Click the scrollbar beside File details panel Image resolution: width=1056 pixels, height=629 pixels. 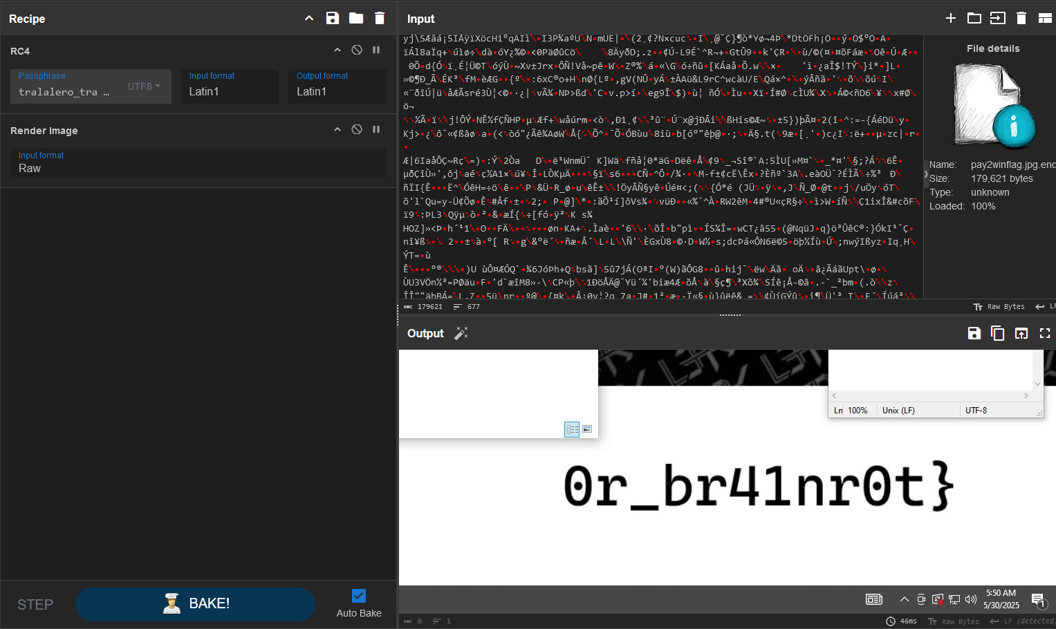pos(925,175)
